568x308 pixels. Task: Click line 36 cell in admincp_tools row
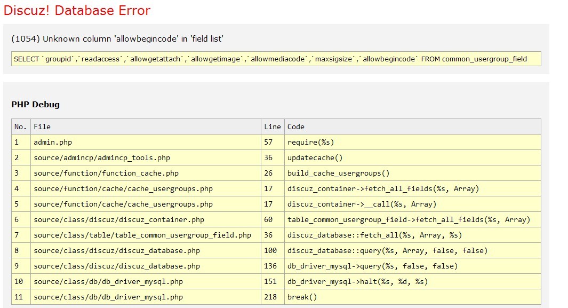pos(273,157)
